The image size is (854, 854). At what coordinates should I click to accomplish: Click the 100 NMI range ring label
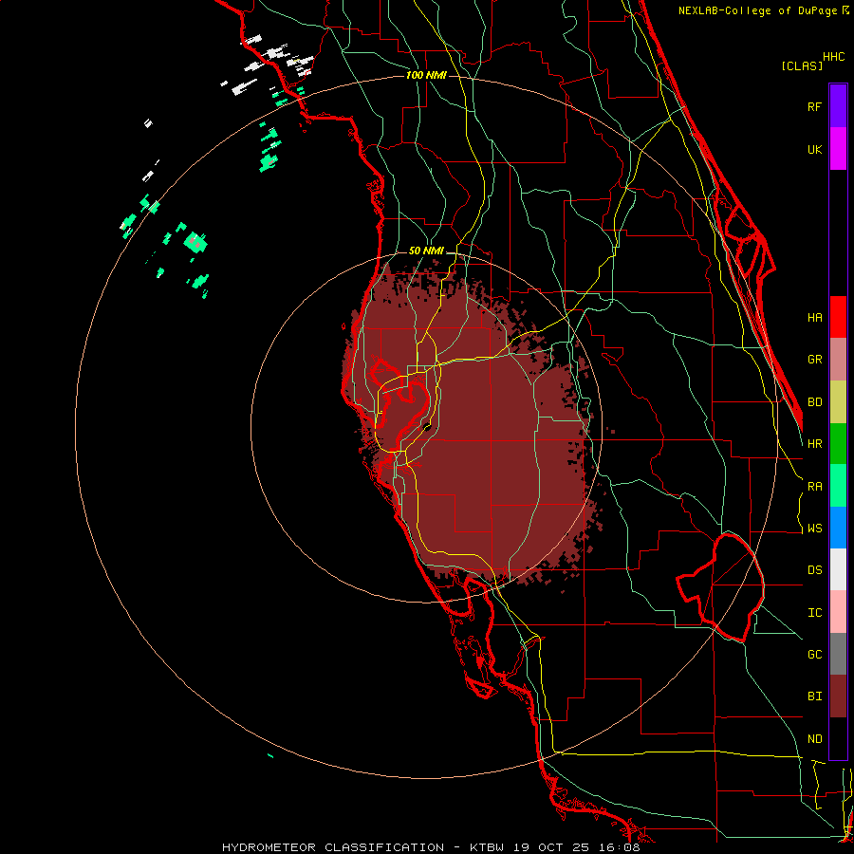click(x=426, y=75)
